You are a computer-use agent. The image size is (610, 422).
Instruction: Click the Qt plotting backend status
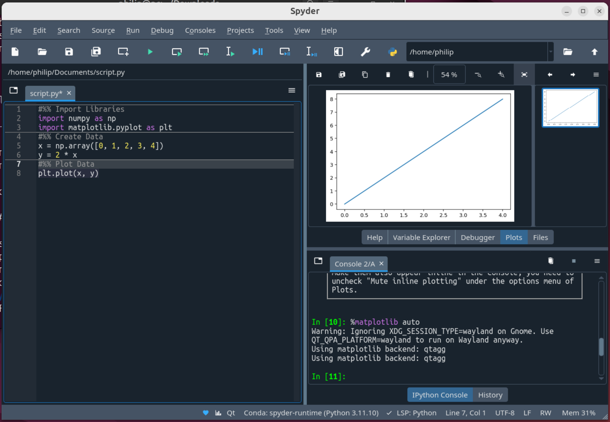225,413
